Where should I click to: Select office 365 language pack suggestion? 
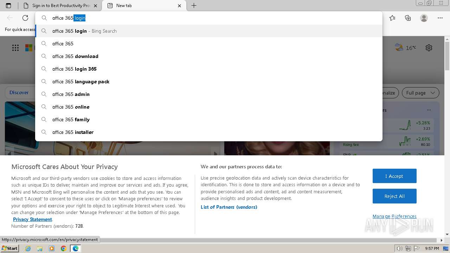(x=208, y=82)
